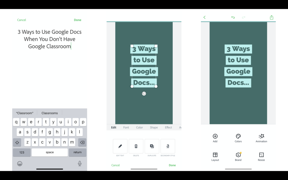Tap the rotate handle below the text box

[x=144, y=94]
